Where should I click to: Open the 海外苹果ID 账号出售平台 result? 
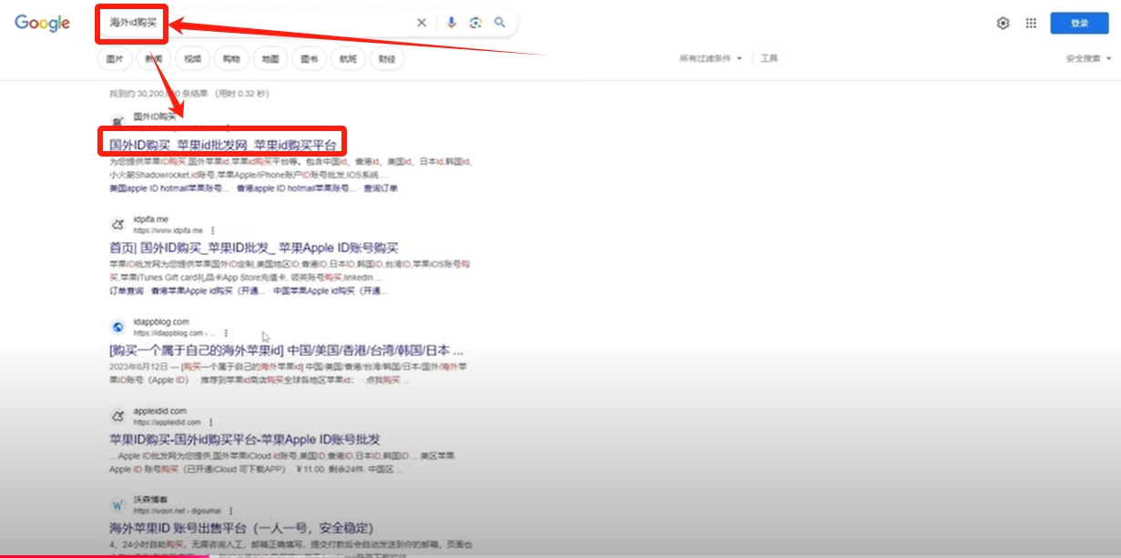[241, 528]
